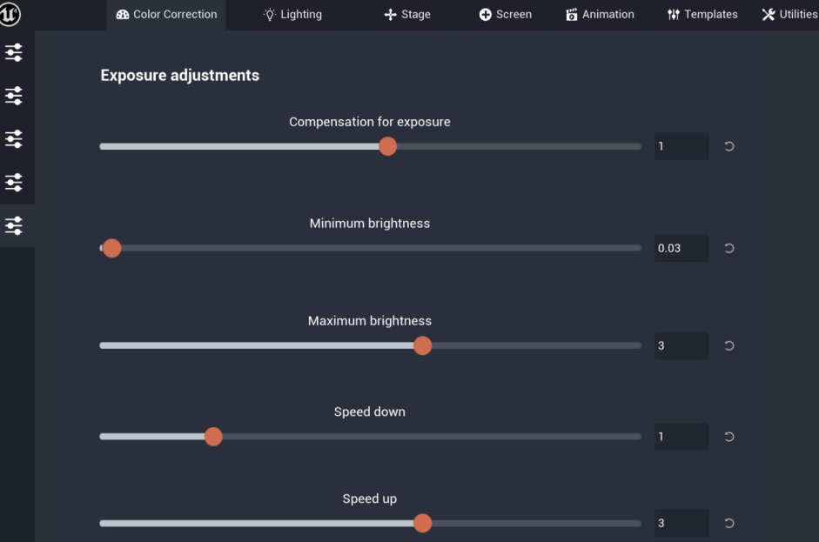The width and height of the screenshot is (819, 542).
Task: Switch to the Color Correction tab
Action: [166, 15]
